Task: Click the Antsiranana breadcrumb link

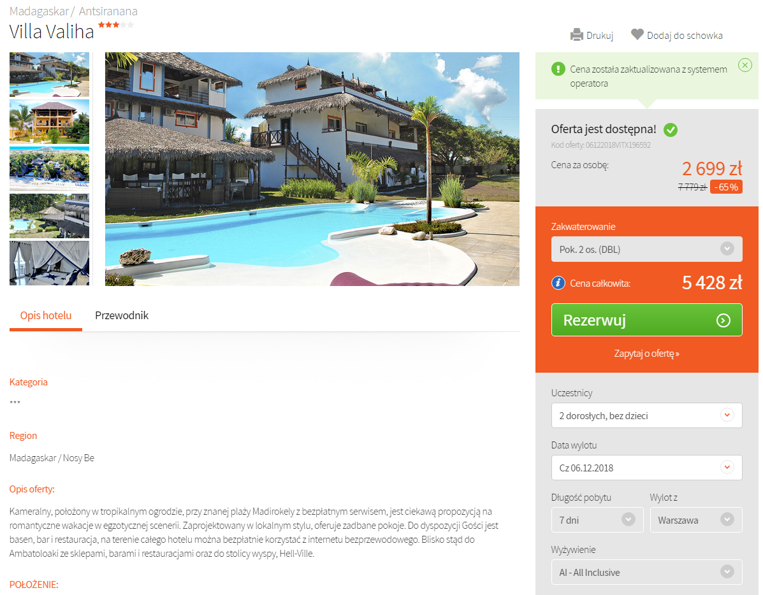Action: pos(108,11)
